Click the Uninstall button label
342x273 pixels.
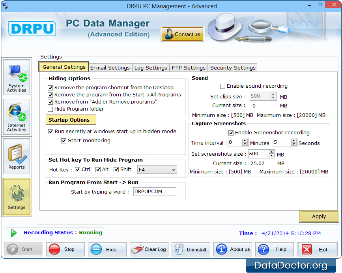(196, 249)
